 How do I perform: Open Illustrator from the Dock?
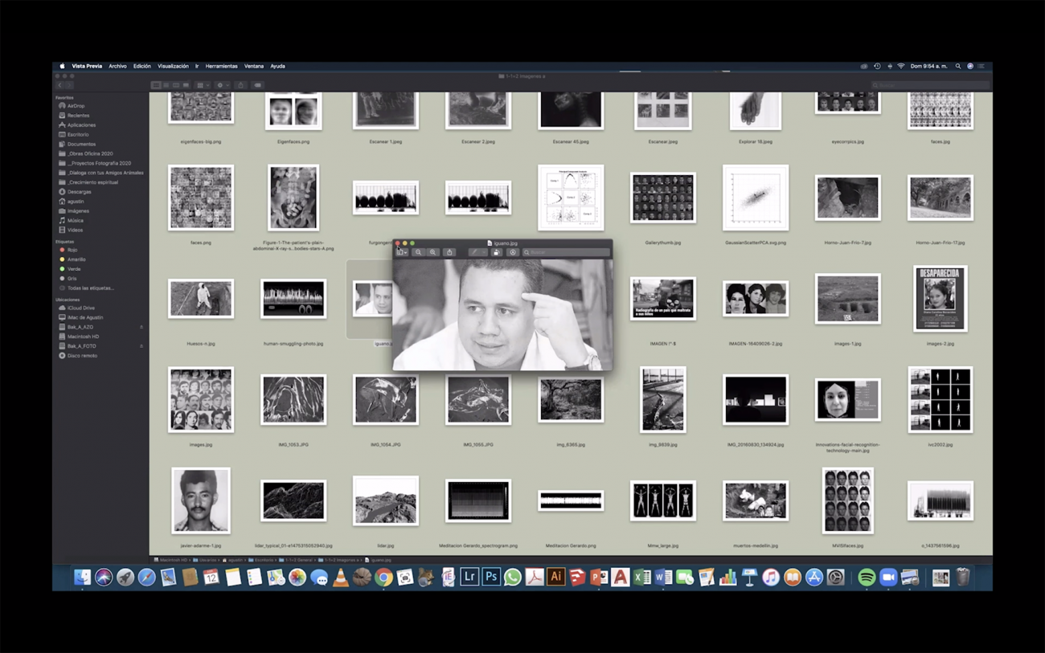[555, 577]
